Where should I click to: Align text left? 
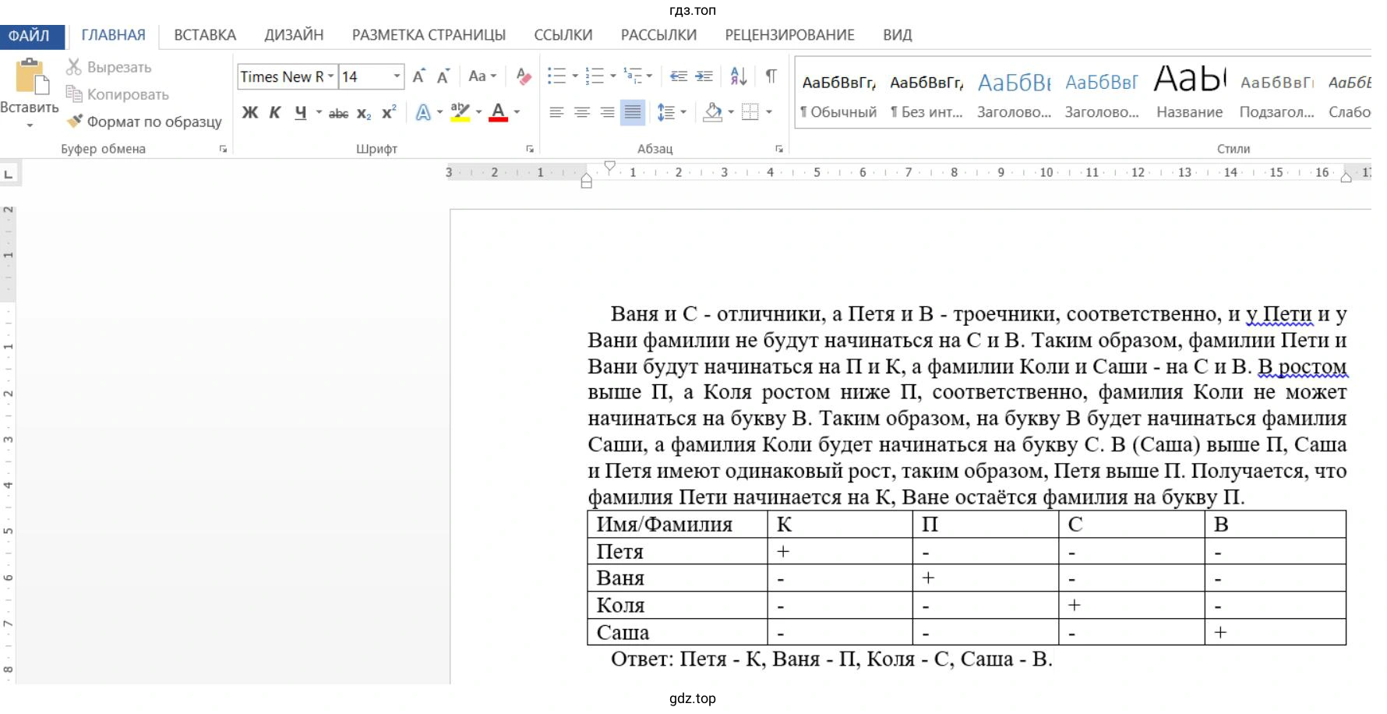556,112
